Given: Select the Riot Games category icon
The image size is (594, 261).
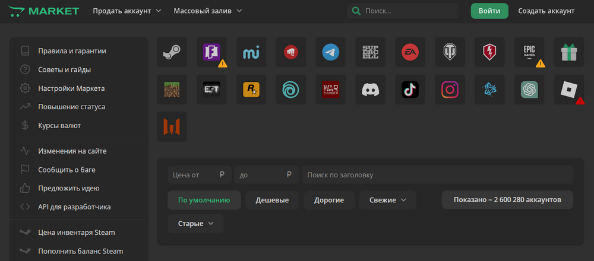Looking at the screenshot, I should (x=291, y=52).
